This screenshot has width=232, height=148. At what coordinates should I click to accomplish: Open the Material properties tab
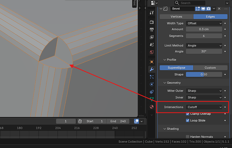(x=152, y=107)
